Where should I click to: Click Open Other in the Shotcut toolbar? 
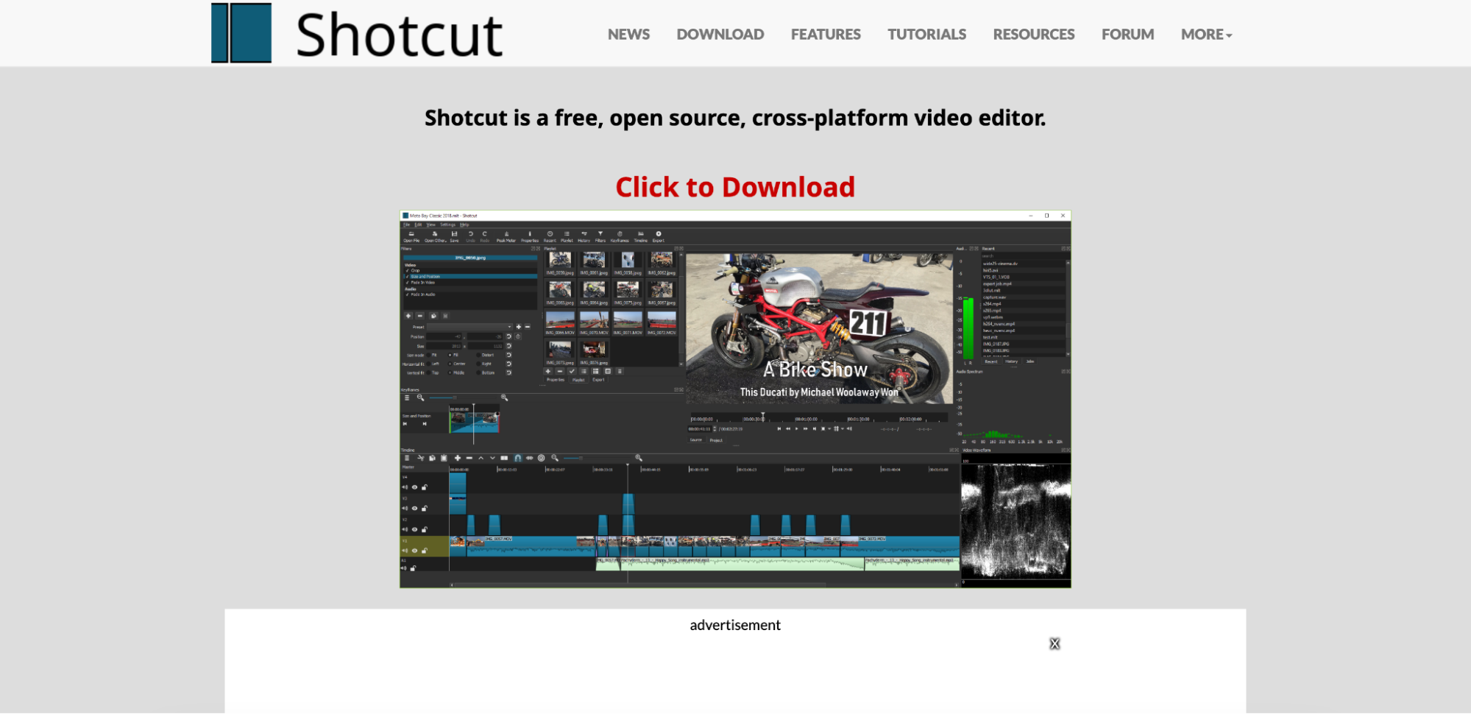click(x=435, y=236)
